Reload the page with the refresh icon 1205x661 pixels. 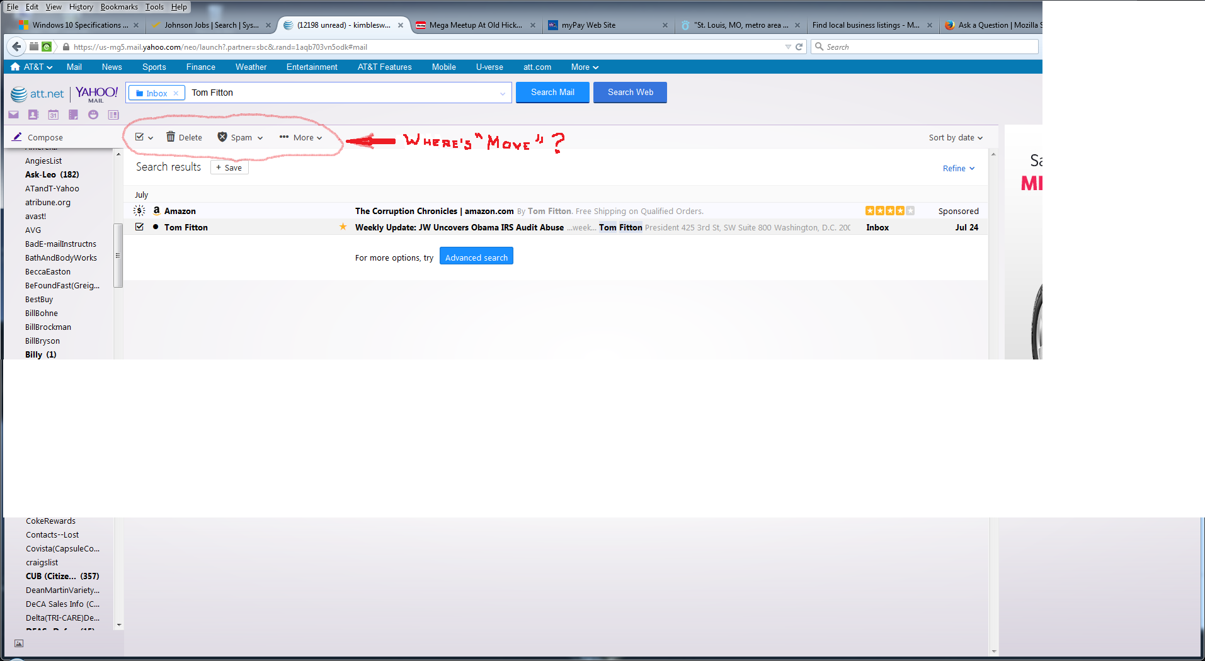tap(799, 47)
